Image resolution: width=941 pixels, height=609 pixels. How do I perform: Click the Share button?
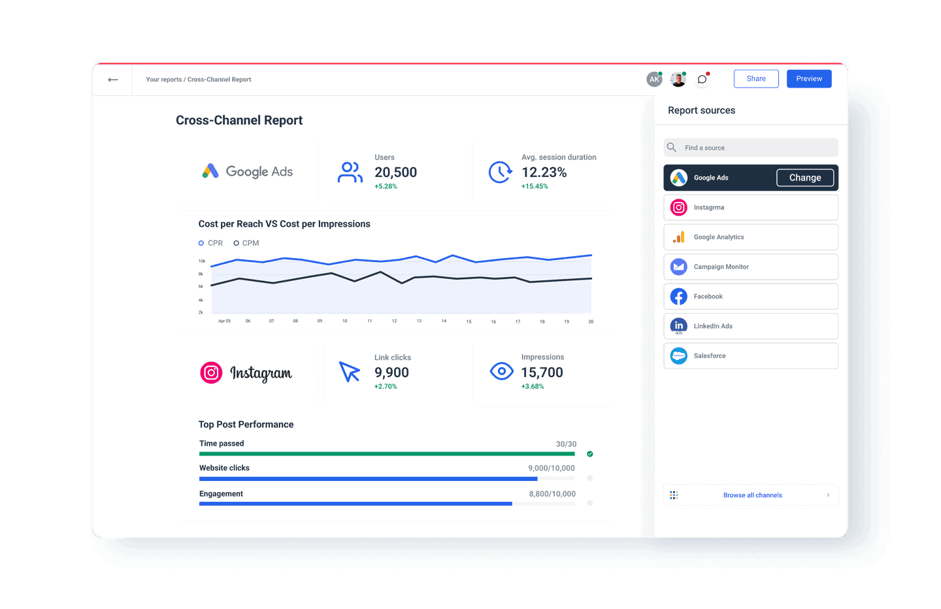click(x=756, y=78)
